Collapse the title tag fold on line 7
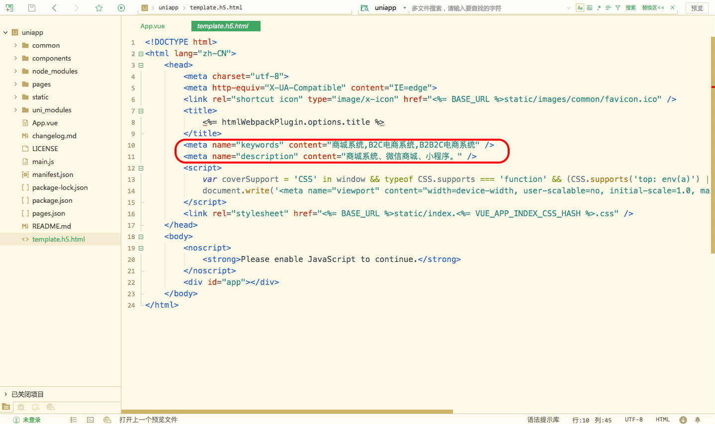Image resolution: width=715 pixels, height=424 pixels. 141,111
